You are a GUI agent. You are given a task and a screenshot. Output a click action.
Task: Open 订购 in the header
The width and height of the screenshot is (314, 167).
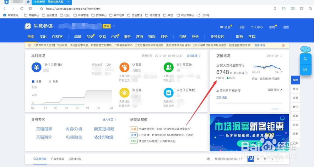(x=241, y=27)
